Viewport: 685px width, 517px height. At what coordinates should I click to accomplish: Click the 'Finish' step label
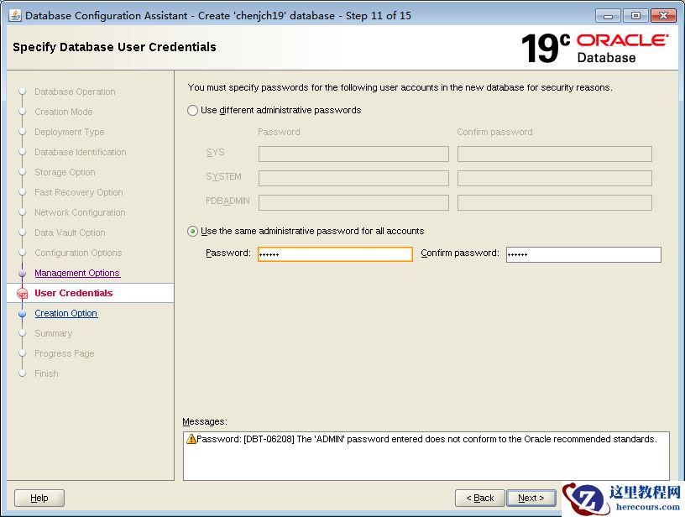[46, 373]
